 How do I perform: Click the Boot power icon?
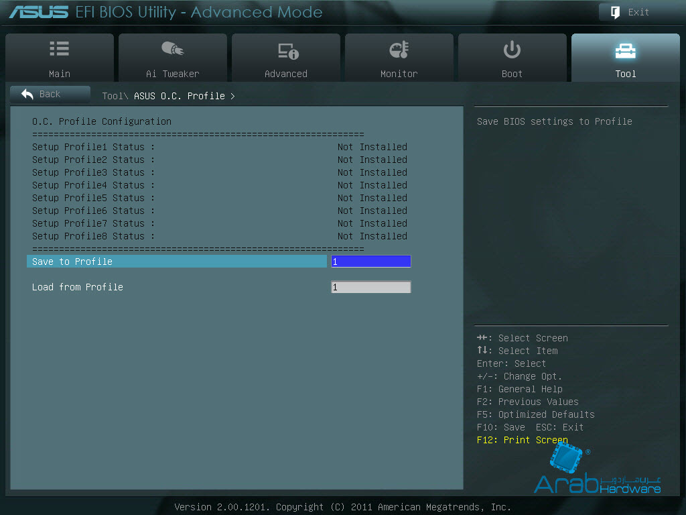(x=512, y=50)
